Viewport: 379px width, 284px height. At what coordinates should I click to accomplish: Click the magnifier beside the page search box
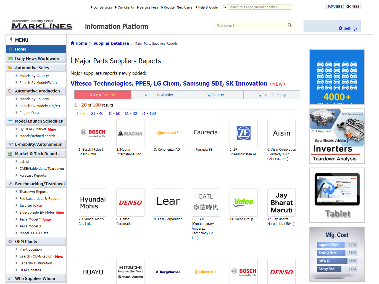click(x=224, y=7)
